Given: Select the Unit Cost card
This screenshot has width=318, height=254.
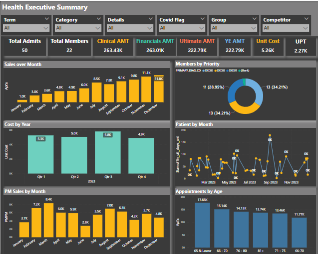Looking at the screenshot, I should tap(268, 46).
